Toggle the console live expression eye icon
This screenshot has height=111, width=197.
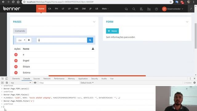[35, 83]
